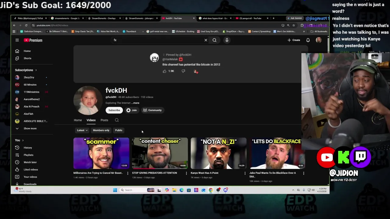This screenshot has width=390, height=219.
Task: Switch to penguinz0 YouTube tab
Action: pyautogui.click(x=252, y=18)
